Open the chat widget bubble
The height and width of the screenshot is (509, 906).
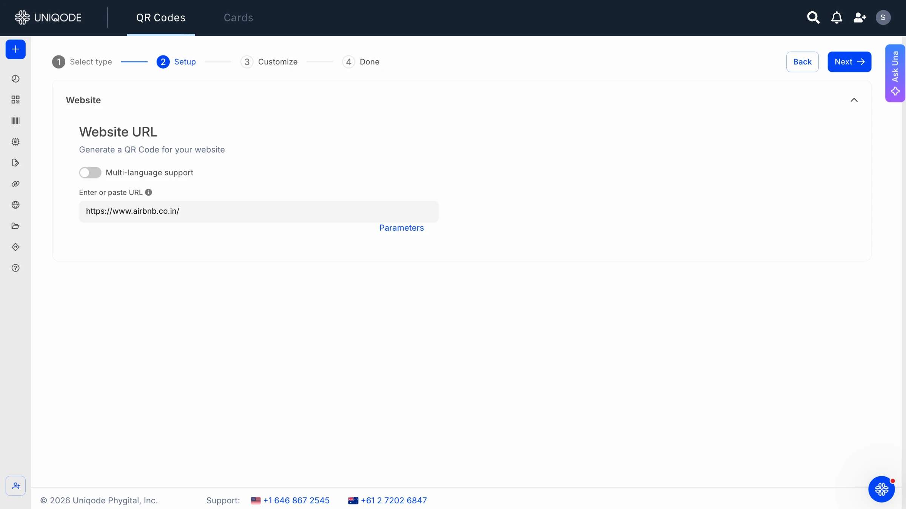point(881,489)
